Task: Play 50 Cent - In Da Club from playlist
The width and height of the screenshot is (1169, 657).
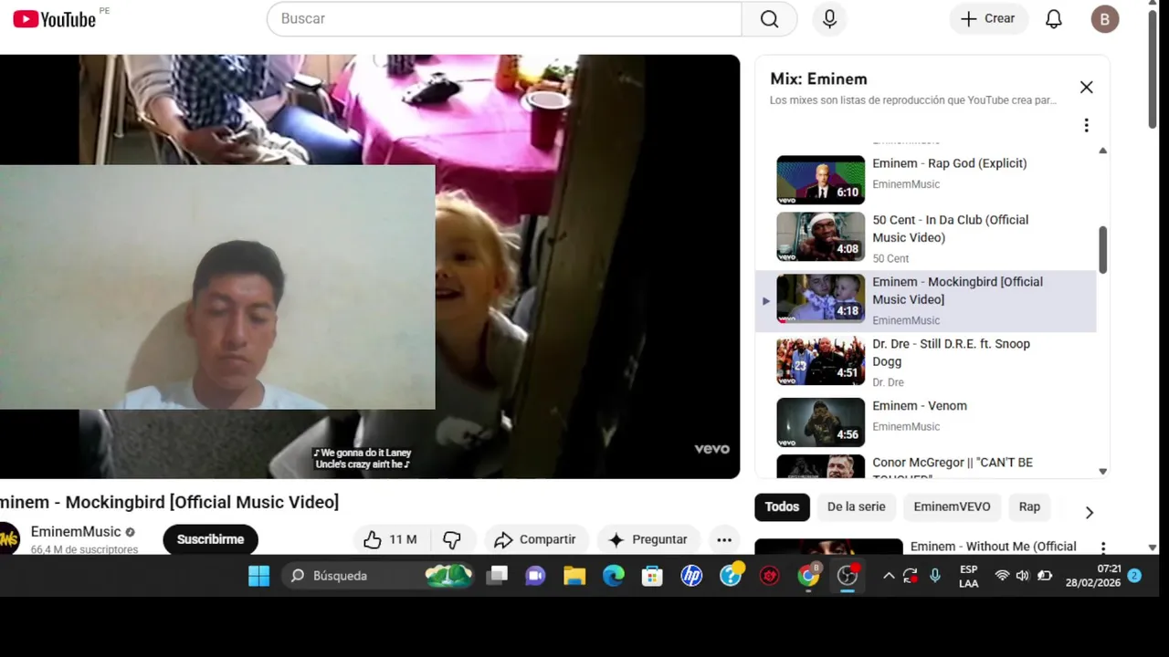Action: coord(951,228)
